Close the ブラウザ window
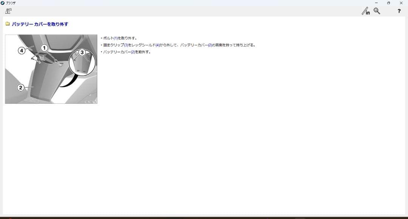Screen dimensions: 408x219 click(401, 3)
